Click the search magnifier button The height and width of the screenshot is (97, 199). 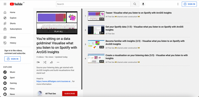coord(135,4)
